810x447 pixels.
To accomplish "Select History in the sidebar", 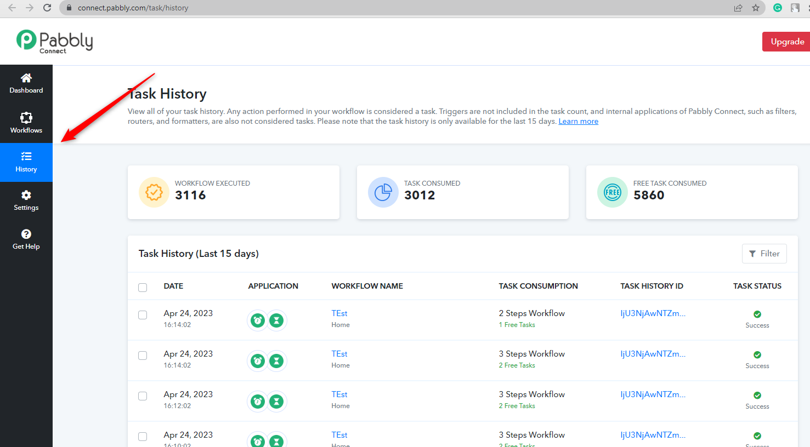I will [x=26, y=162].
